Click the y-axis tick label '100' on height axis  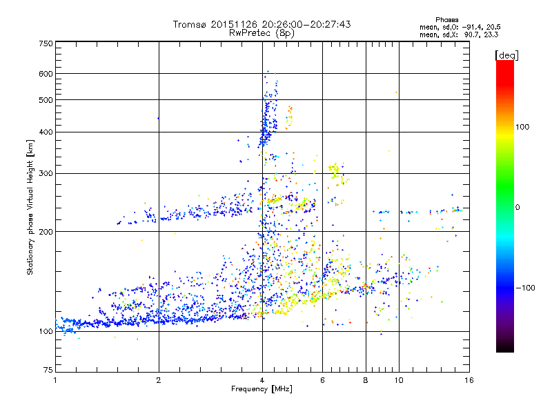pyautogui.click(x=46, y=332)
